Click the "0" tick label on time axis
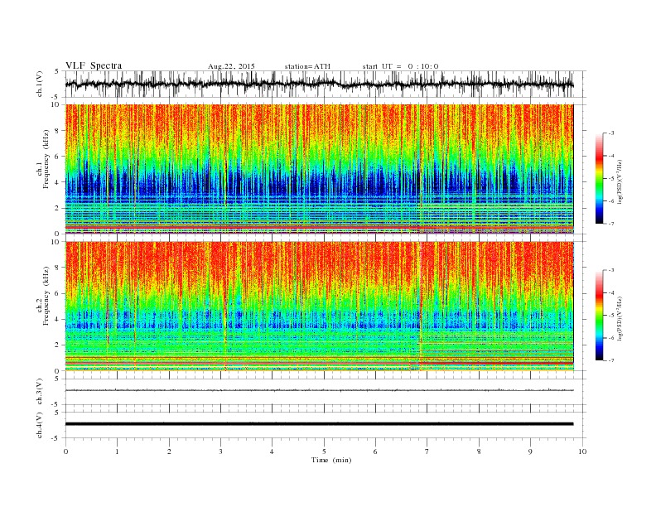 [65, 451]
